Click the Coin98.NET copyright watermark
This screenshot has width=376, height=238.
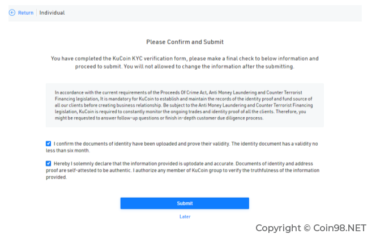click(x=311, y=228)
